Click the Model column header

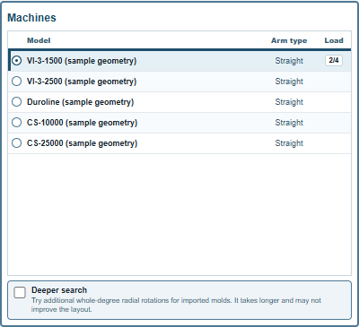(39, 40)
